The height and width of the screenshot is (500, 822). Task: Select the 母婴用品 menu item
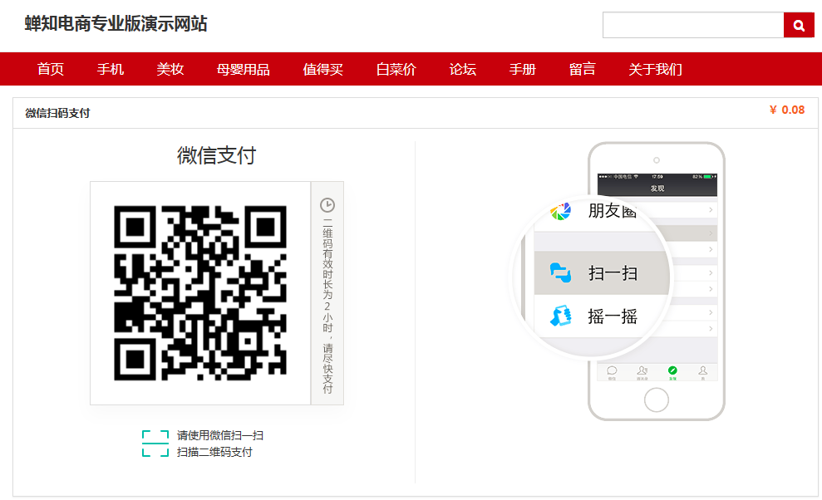tap(244, 69)
